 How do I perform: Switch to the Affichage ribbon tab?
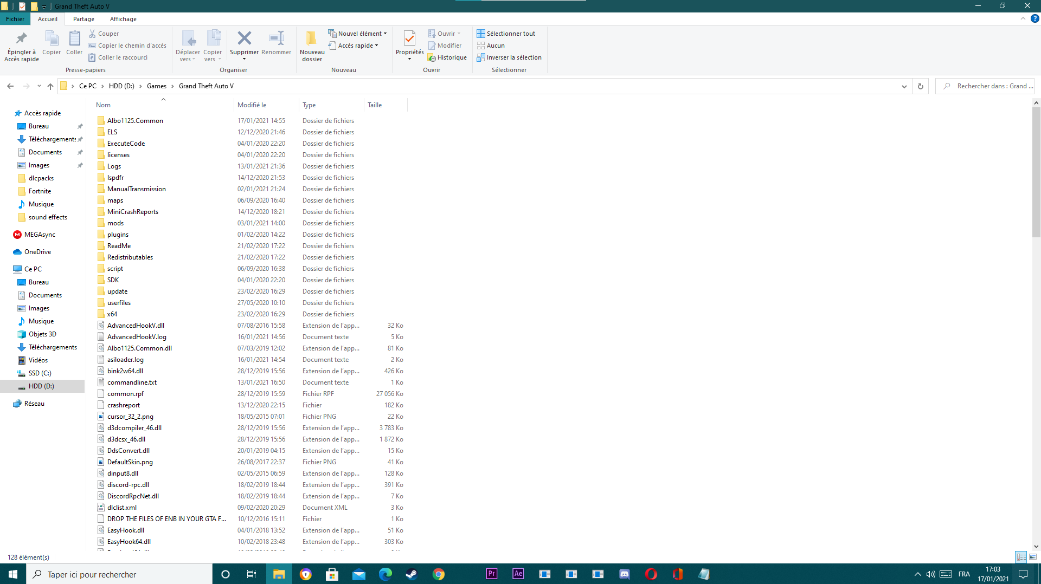coord(123,19)
